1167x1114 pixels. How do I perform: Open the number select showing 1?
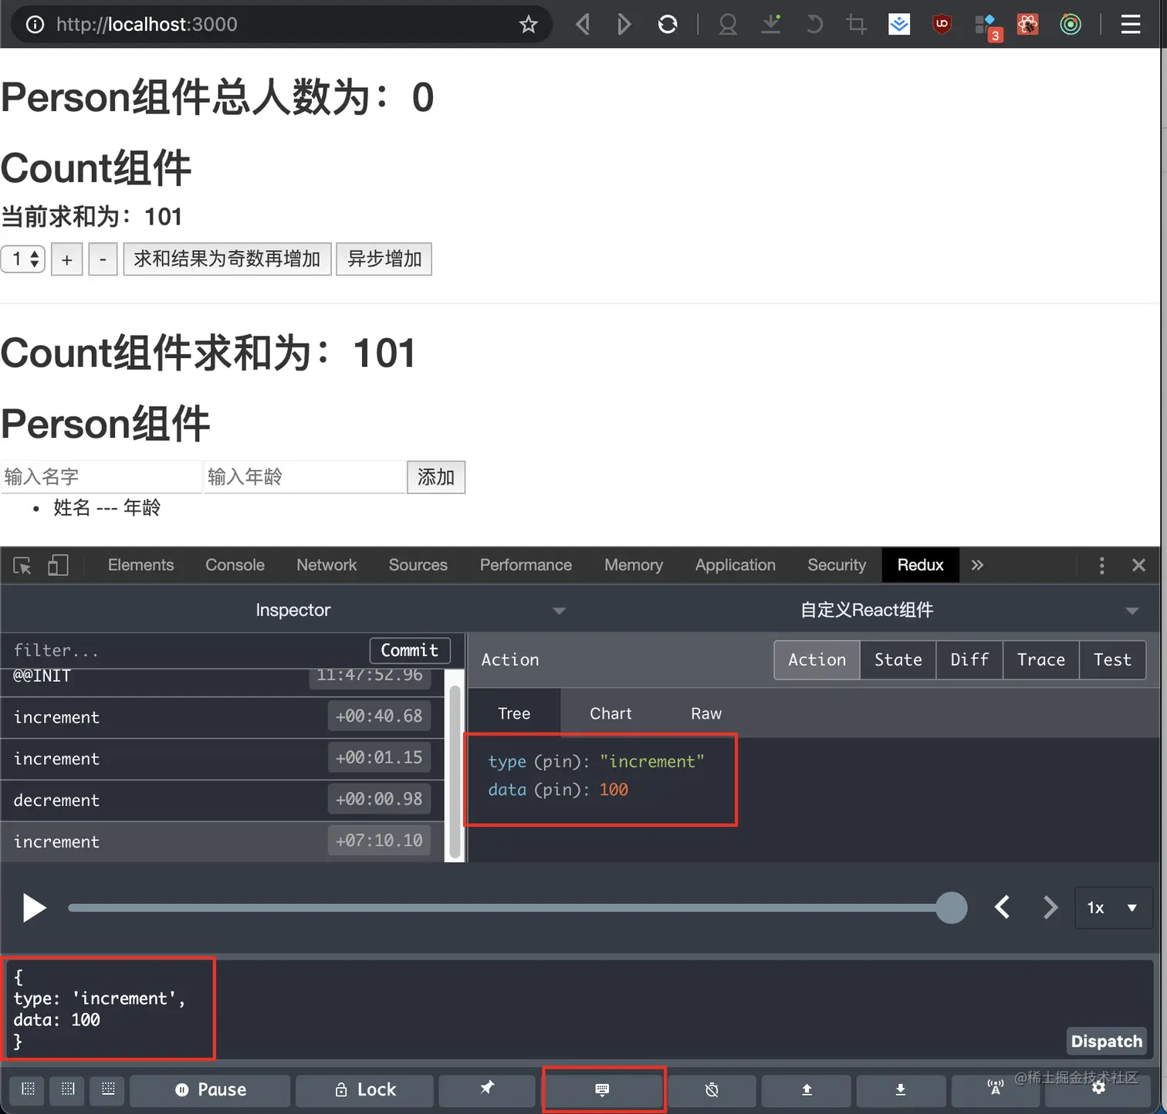[x=23, y=259]
